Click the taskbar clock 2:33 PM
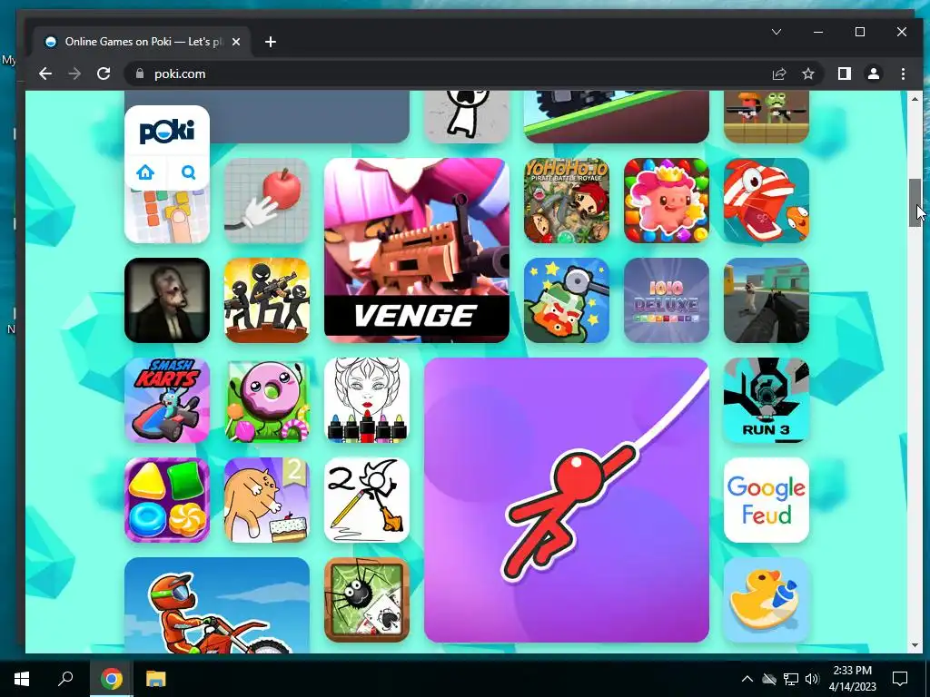The height and width of the screenshot is (697, 930). [852, 679]
